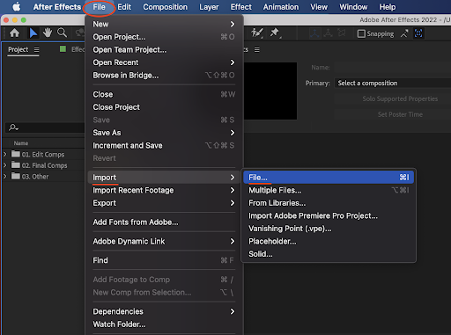Click the Name column header
451x335 pixels.
click(21, 143)
